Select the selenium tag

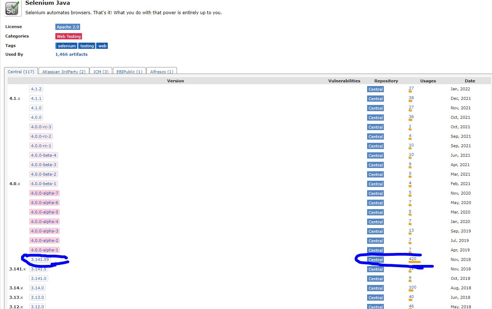(x=67, y=46)
